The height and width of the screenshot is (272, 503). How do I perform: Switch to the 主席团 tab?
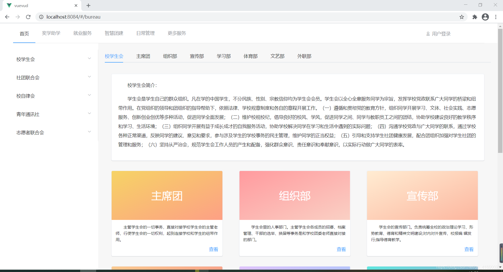click(143, 56)
